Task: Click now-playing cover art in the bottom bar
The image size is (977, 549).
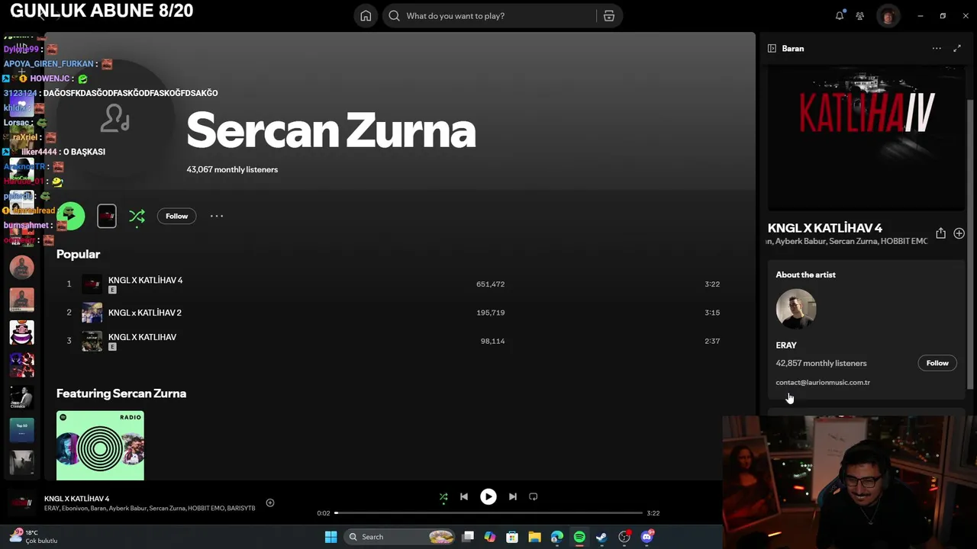Action: click(21, 502)
